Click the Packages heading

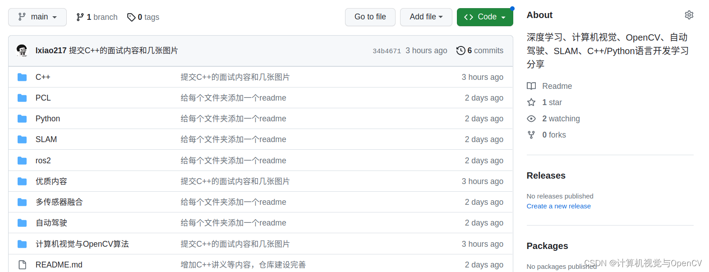tap(547, 246)
